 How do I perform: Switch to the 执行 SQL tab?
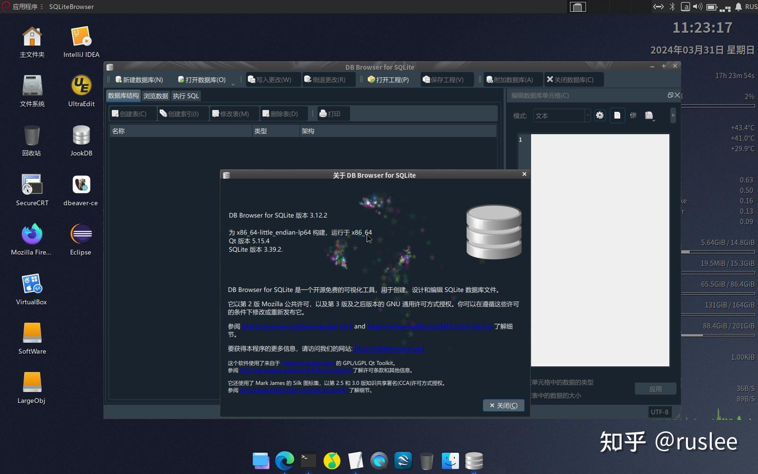click(x=186, y=96)
